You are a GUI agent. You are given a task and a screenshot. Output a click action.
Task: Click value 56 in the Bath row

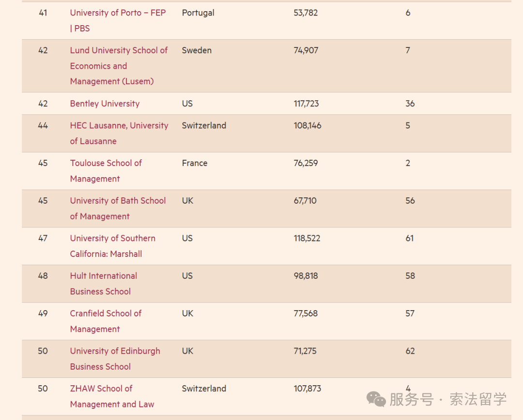pyautogui.click(x=410, y=201)
